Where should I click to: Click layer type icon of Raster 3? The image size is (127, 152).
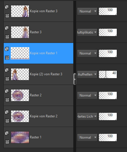pos(7,28)
